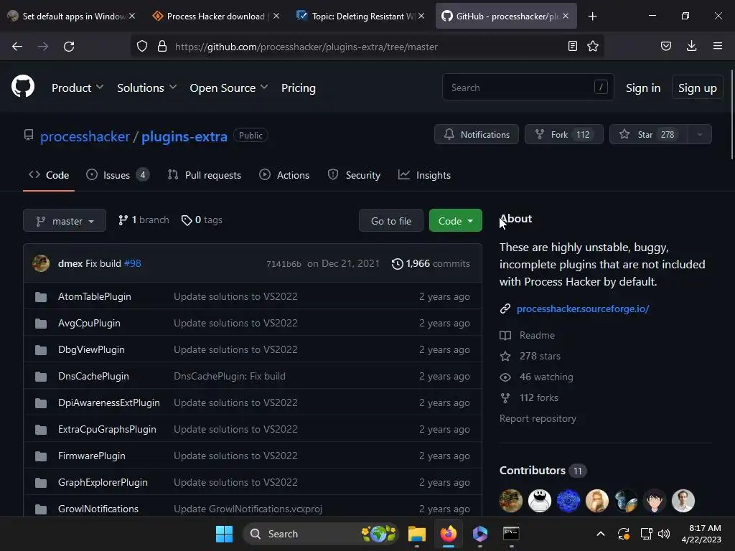
Task: Click the browser back arrow
Action: click(17, 47)
